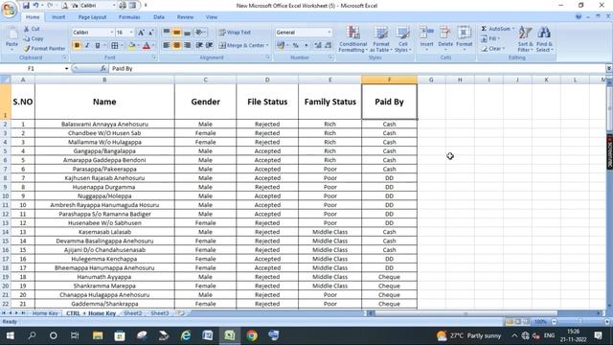
Task: Click the Format cells button
Action: click(x=464, y=38)
